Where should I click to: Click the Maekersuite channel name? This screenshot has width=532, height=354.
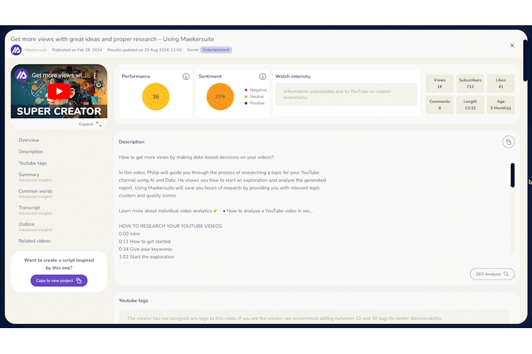(36, 50)
